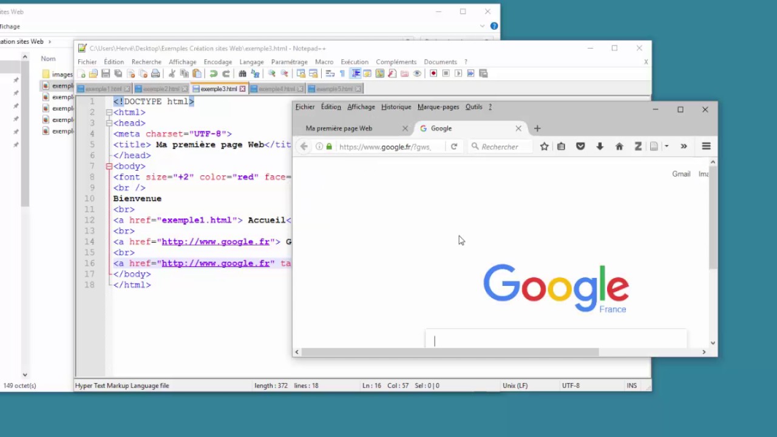Click the Zotero Z icon in Firefox
Viewport: 777px width, 437px height.
click(x=638, y=146)
